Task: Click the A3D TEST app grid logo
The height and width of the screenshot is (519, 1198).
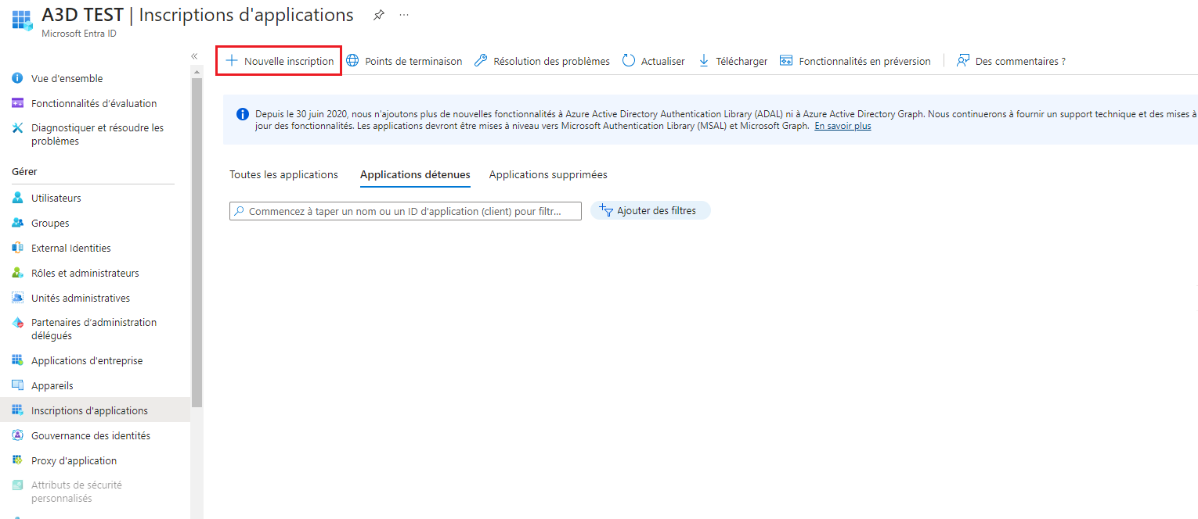Action: [22, 19]
